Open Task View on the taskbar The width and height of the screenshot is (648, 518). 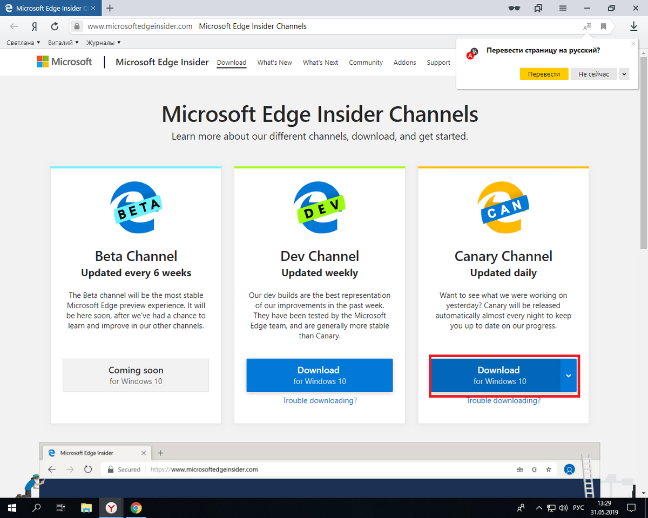pos(61,508)
